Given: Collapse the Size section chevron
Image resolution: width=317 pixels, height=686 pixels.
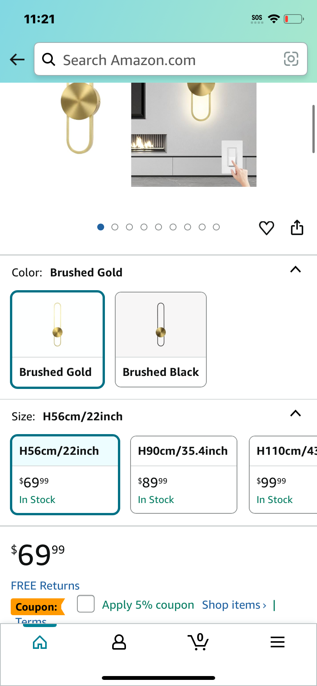Looking at the screenshot, I should tap(296, 413).
